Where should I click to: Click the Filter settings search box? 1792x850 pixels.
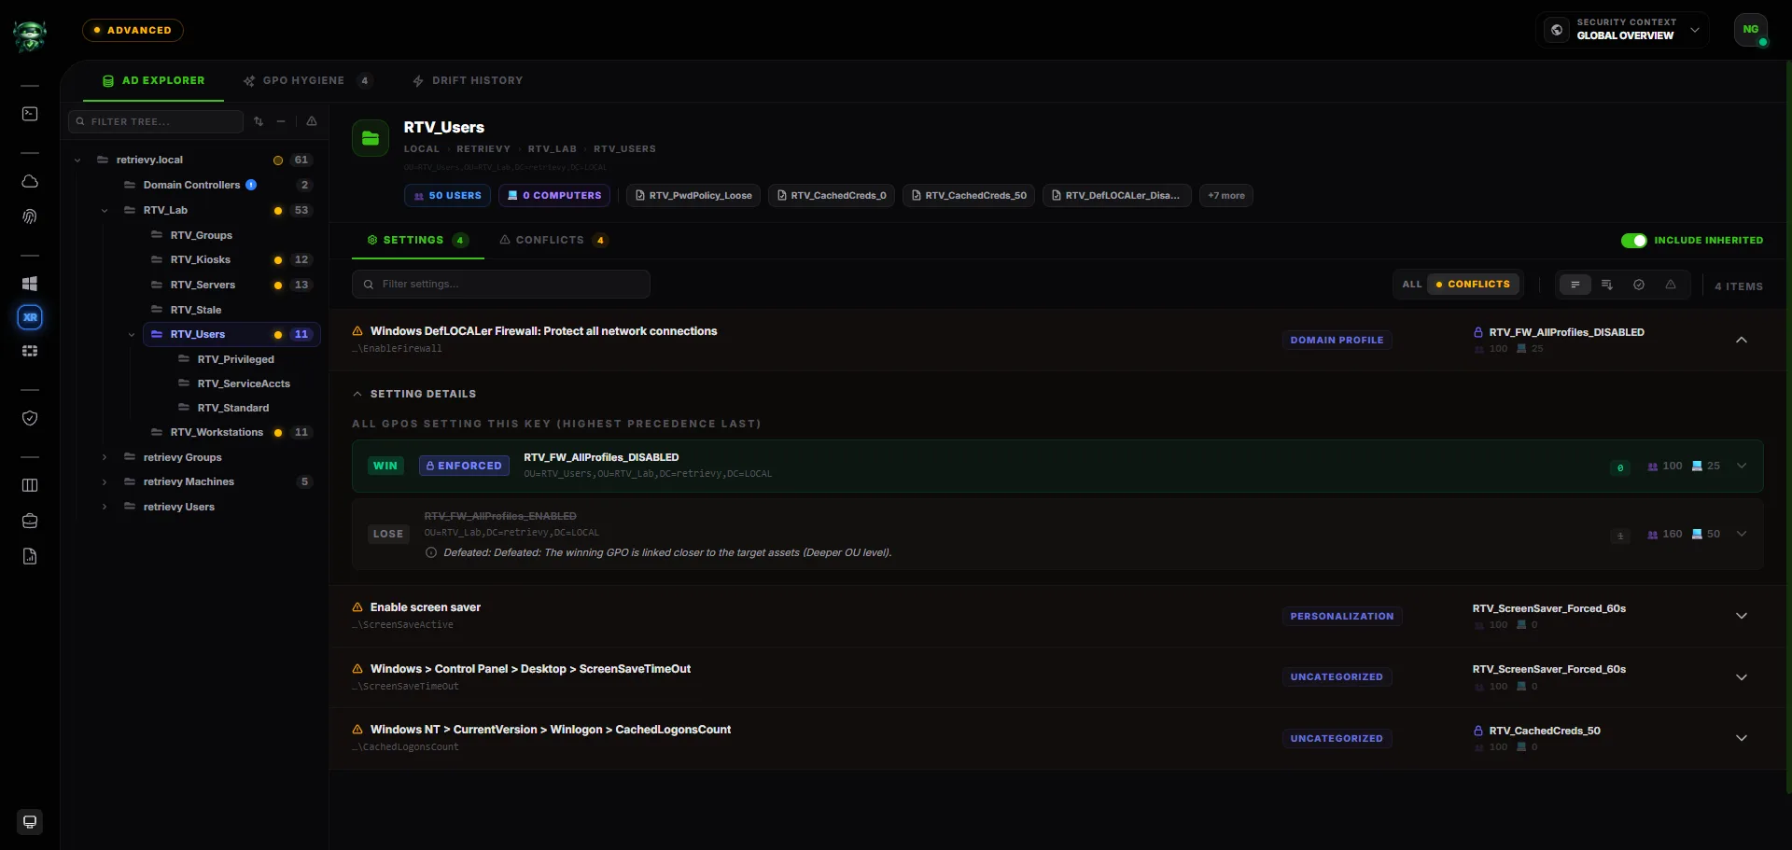(x=501, y=285)
